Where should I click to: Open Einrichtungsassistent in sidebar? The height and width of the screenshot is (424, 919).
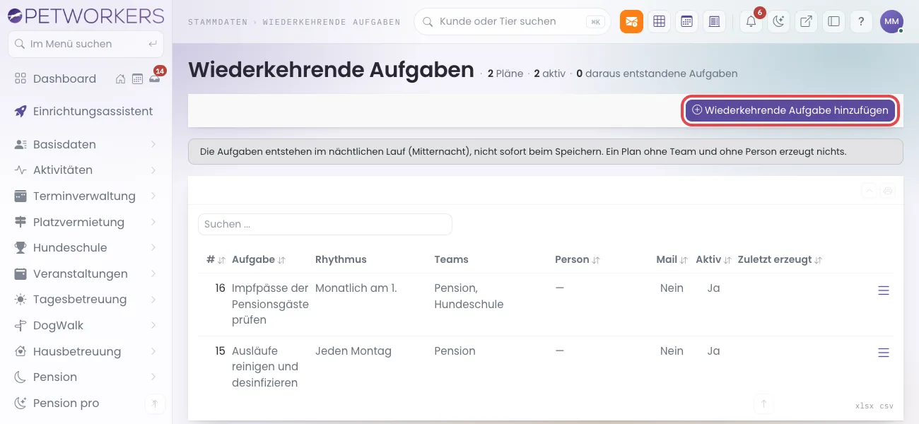(86, 111)
